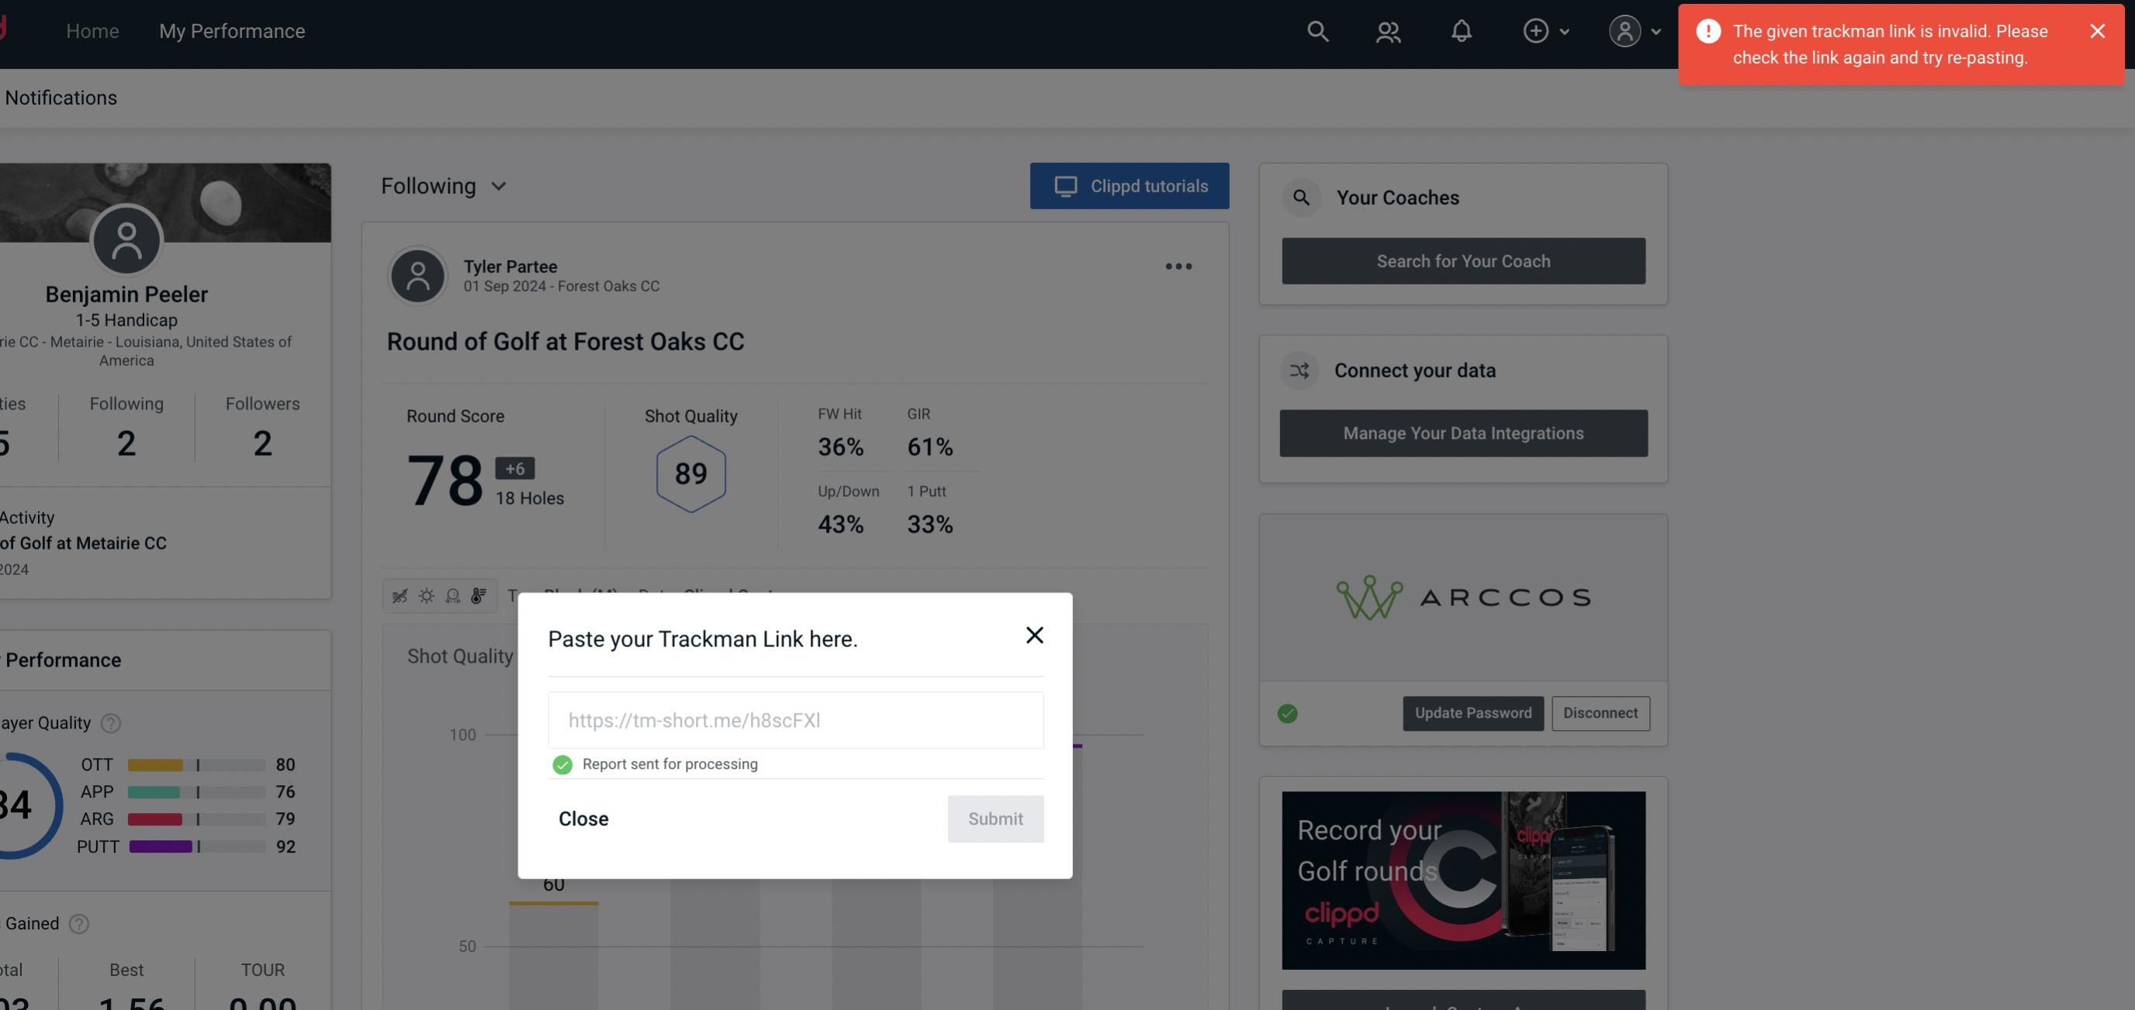Toggle report sent processing checkbox
Screen dimensions: 2135x1010
coord(561,764)
